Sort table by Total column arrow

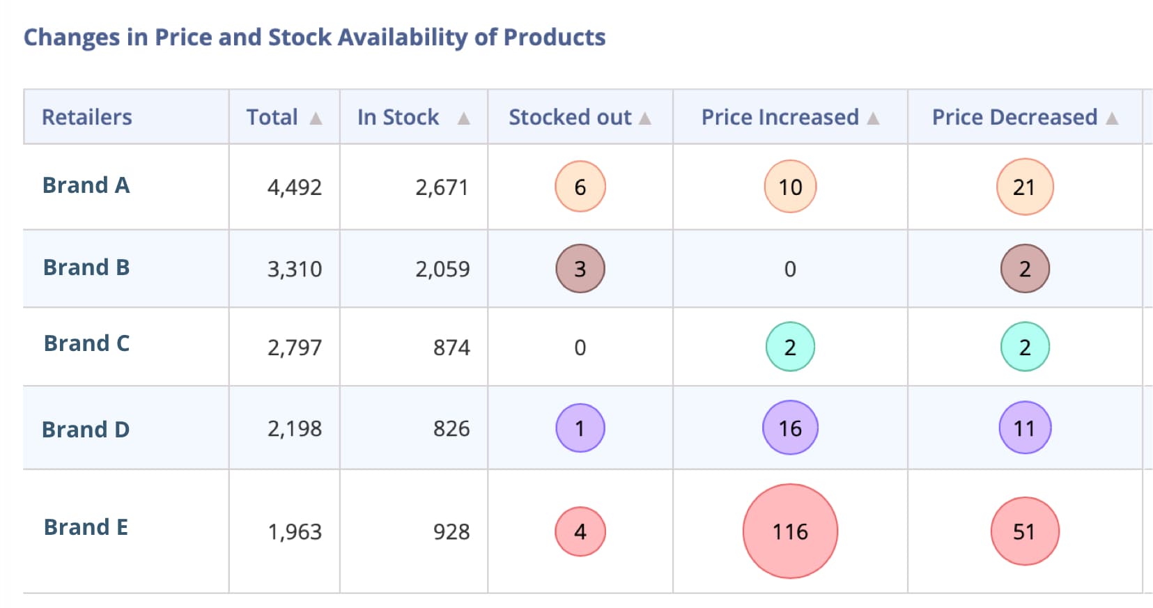(x=316, y=118)
